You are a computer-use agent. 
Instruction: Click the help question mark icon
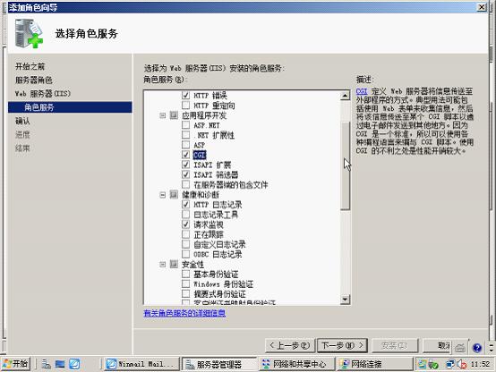click(476, 348)
